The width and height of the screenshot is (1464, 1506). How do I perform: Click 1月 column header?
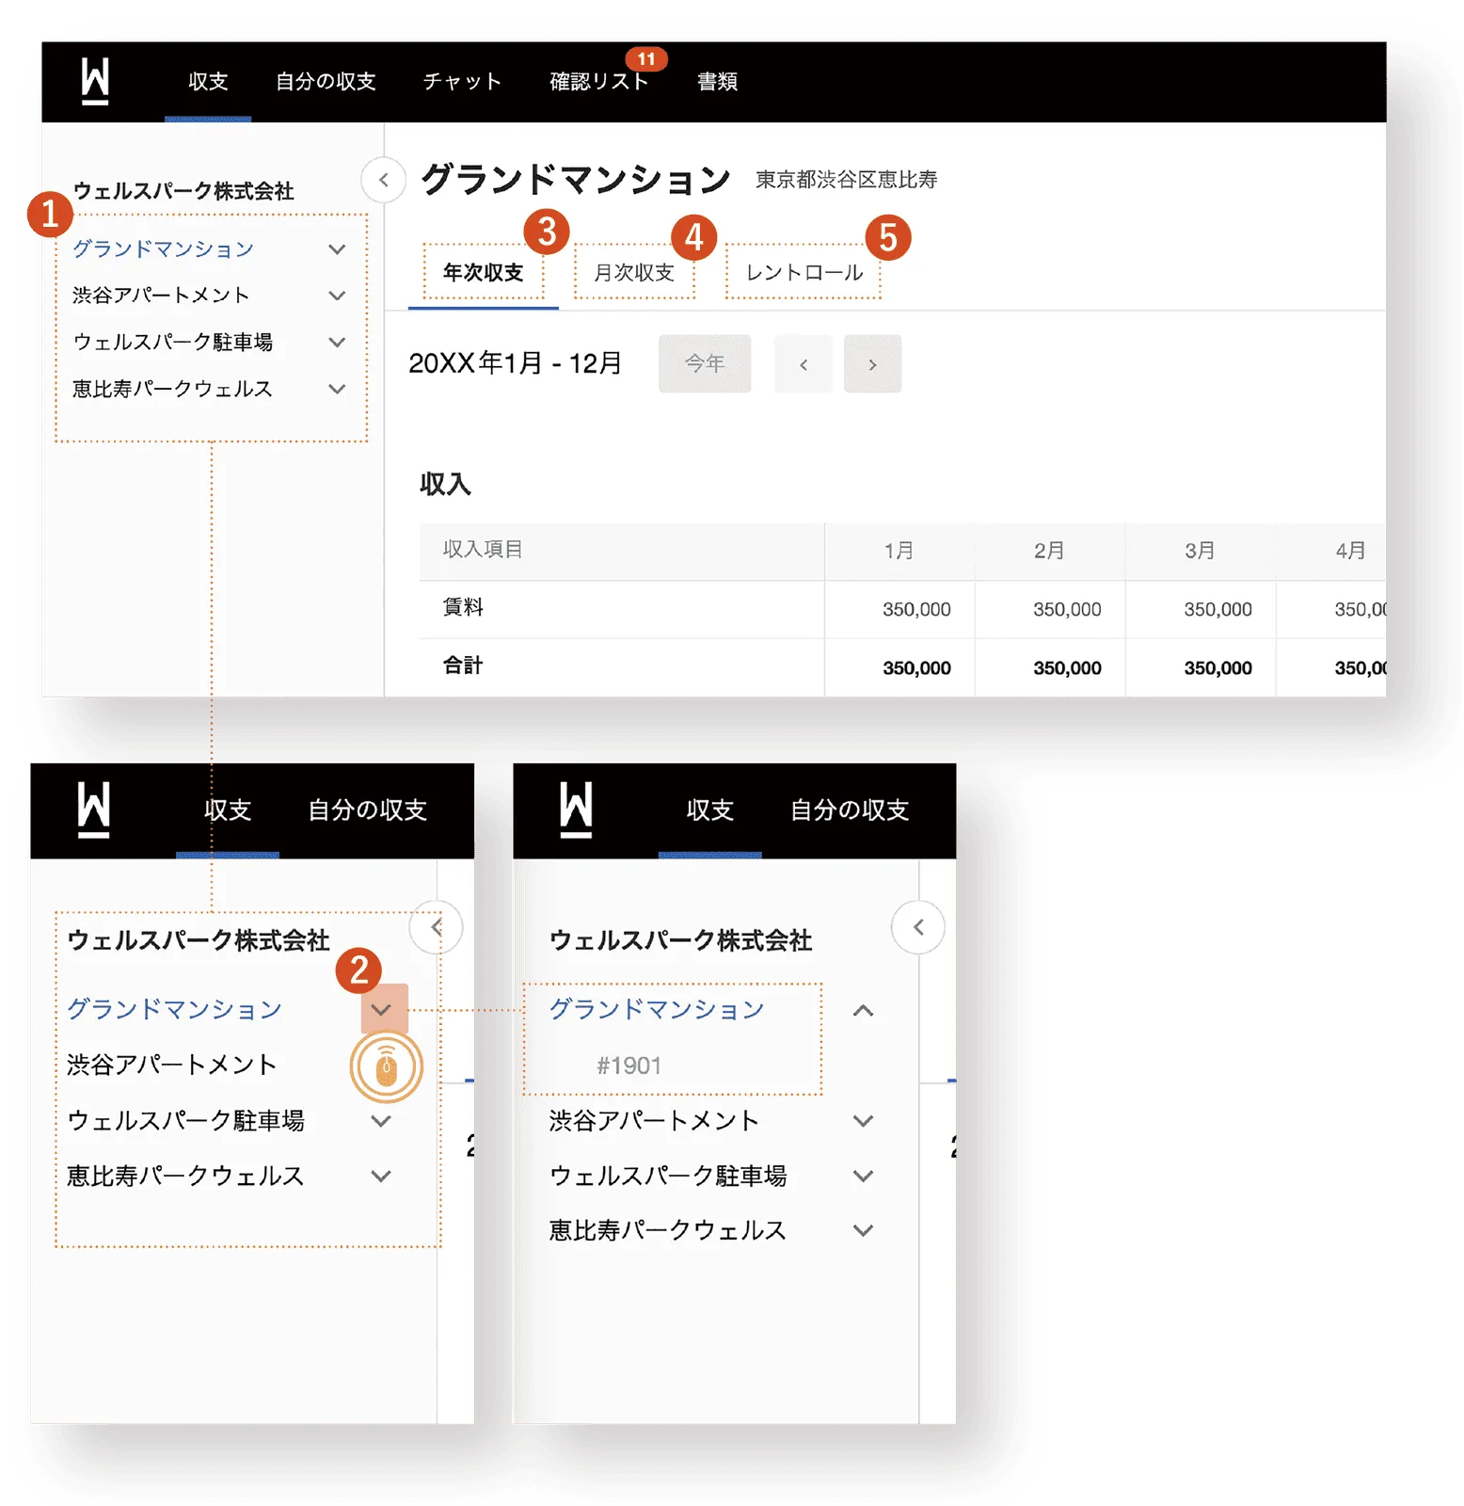899,551
